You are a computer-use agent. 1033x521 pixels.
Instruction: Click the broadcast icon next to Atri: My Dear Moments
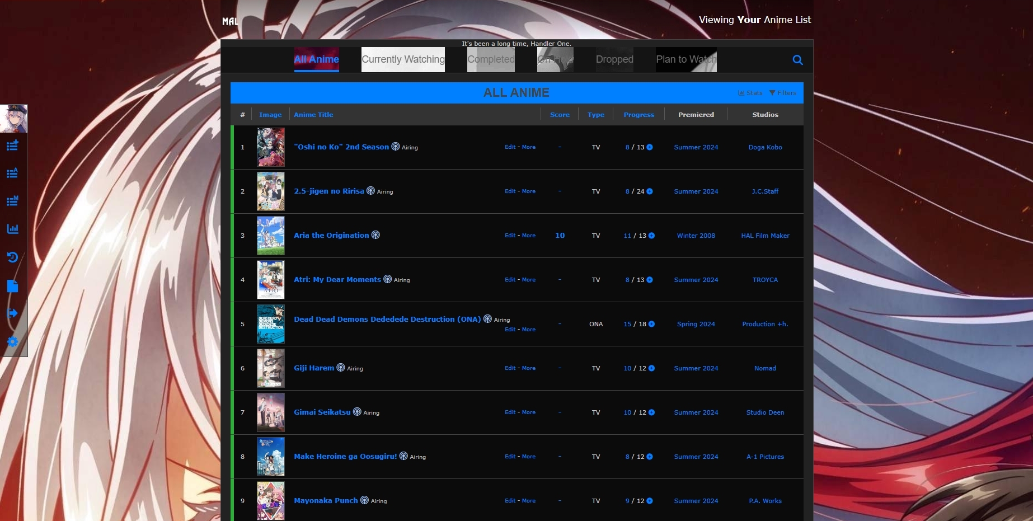(387, 279)
